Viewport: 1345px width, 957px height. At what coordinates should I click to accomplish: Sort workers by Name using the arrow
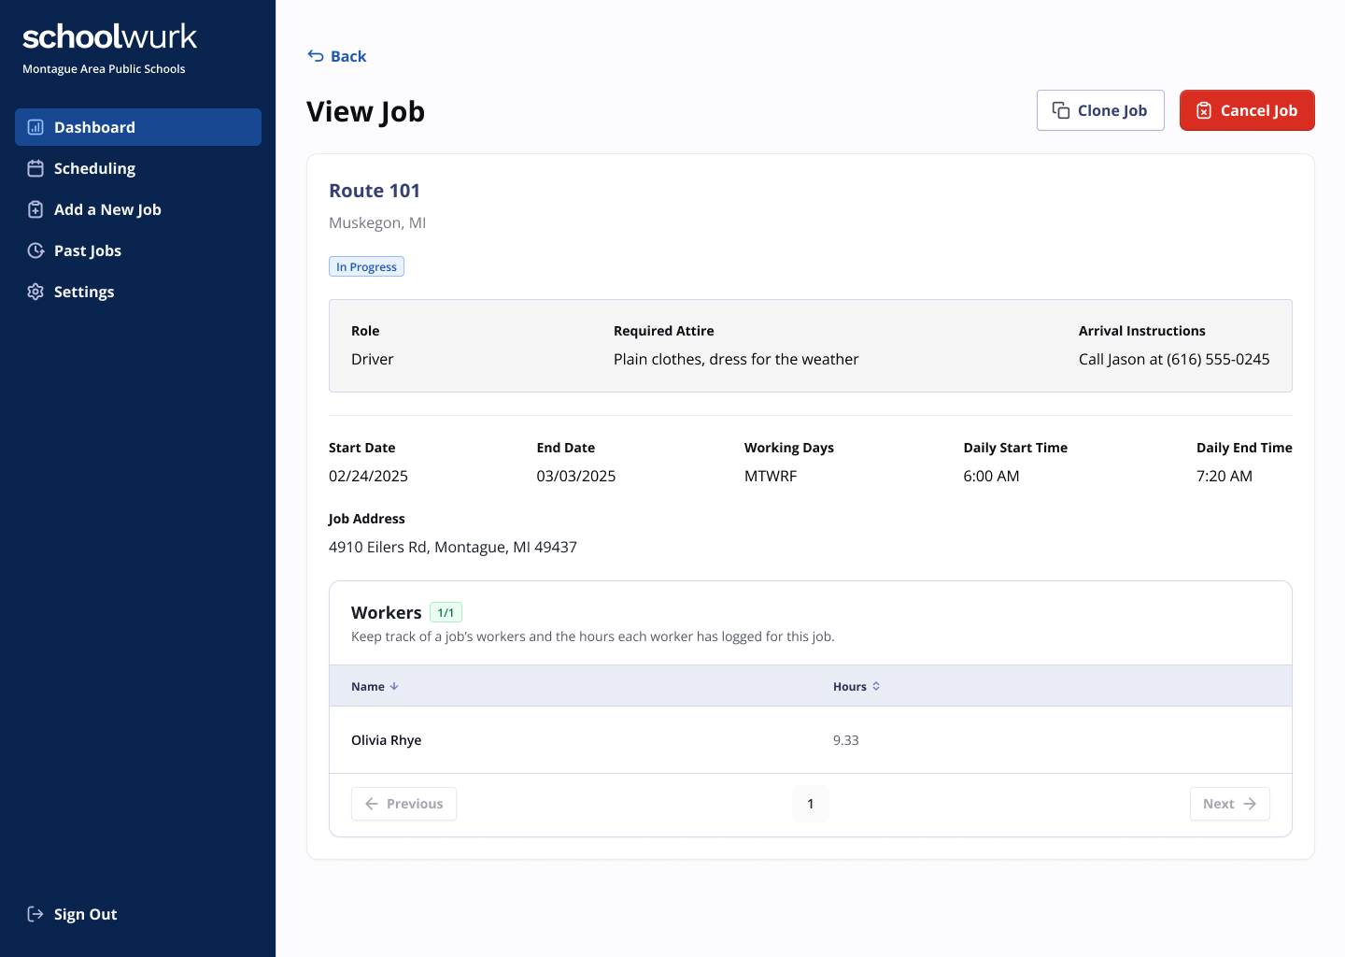click(x=394, y=685)
